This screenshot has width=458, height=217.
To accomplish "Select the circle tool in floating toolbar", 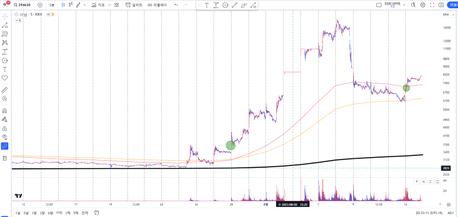I will click(225, 5).
